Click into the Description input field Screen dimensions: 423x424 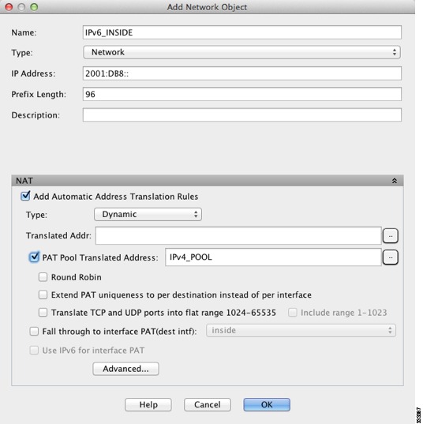pos(242,115)
